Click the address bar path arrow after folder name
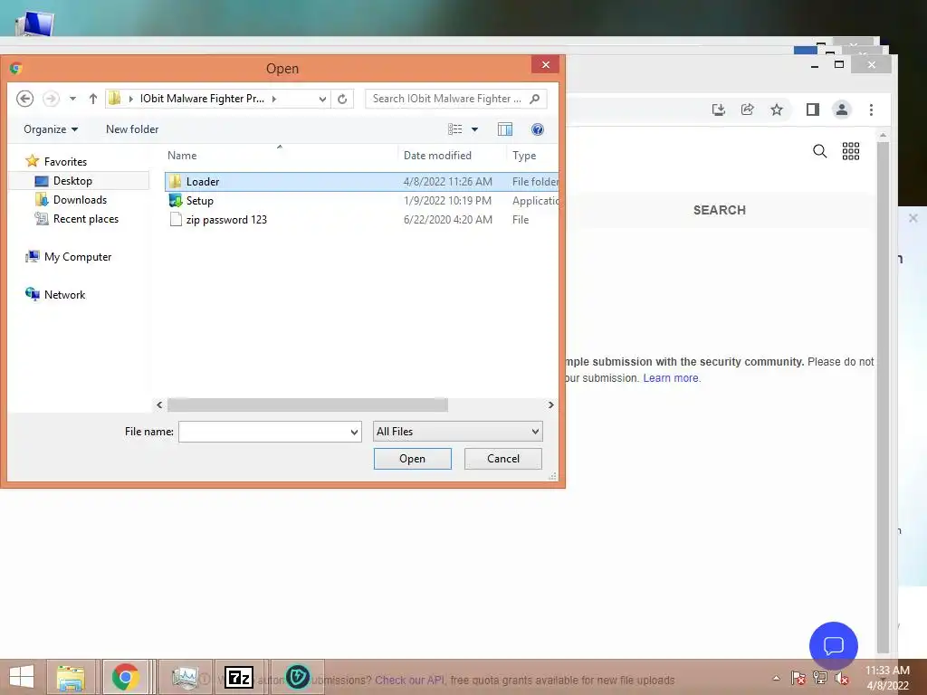927x695 pixels. [273, 99]
